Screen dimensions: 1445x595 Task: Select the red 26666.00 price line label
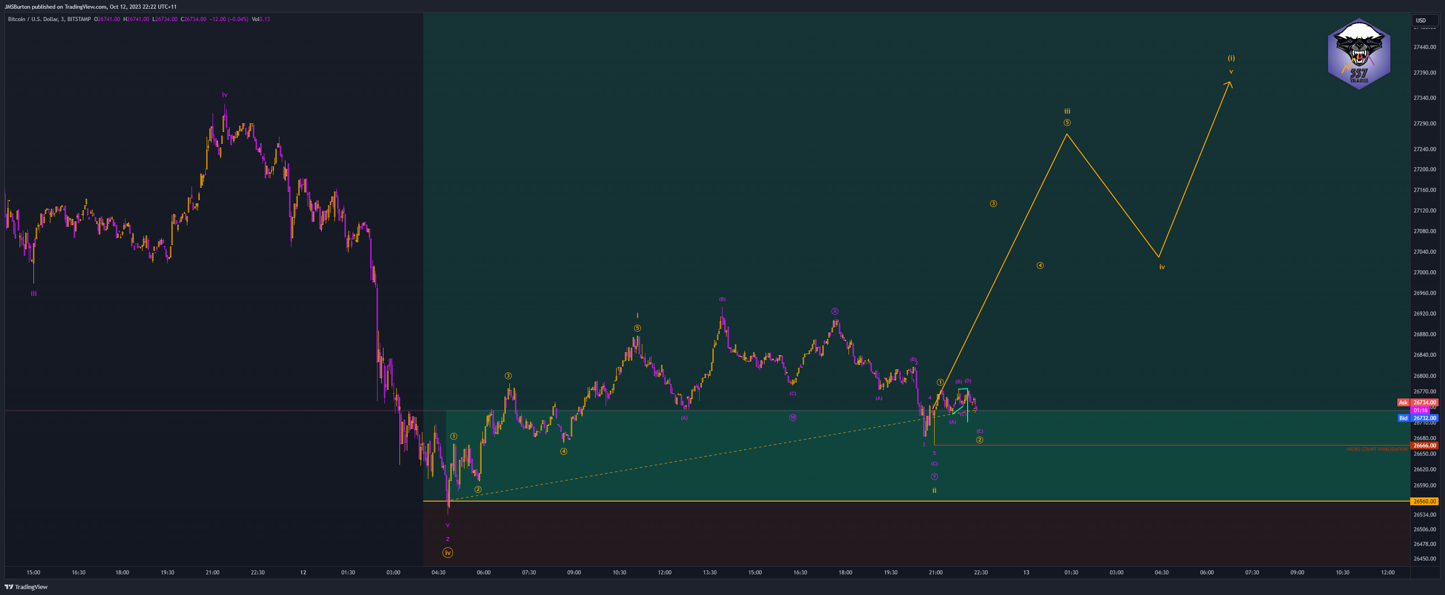coord(1425,446)
